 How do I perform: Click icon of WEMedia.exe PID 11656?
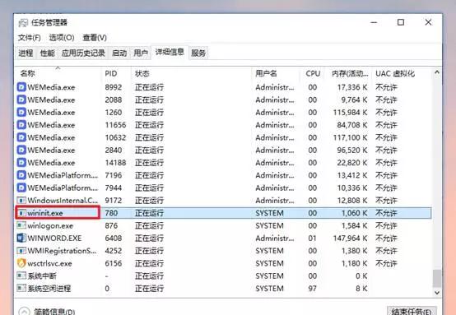(x=21, y=125)
